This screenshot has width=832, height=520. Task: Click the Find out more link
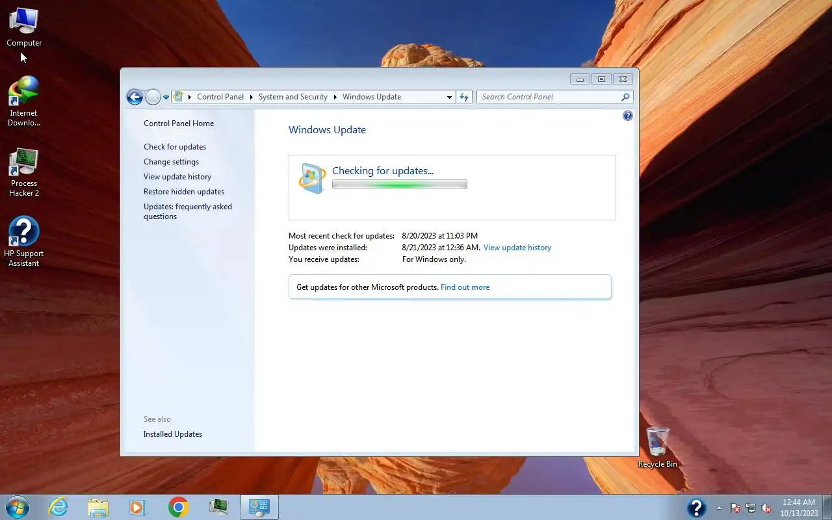(465, 287)
